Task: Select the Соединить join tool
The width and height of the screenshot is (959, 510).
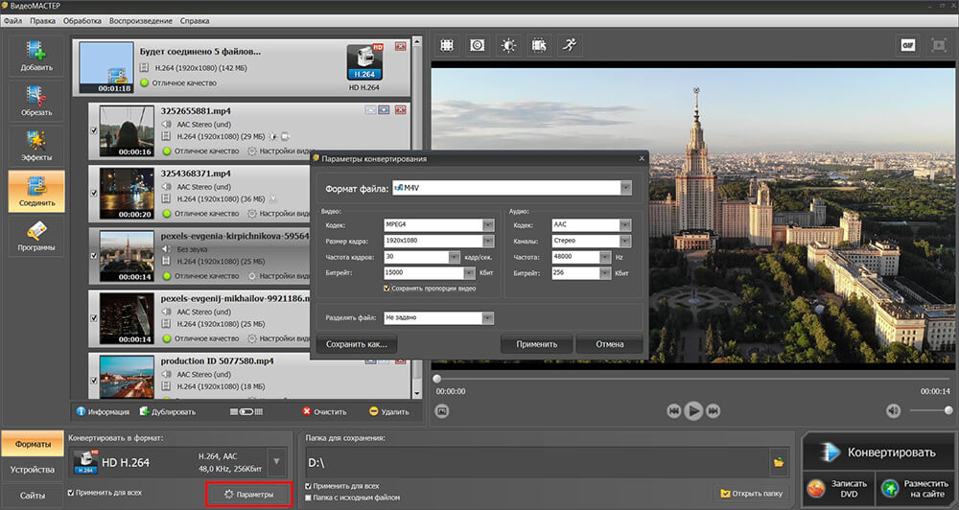Action: tap(36, 192)
